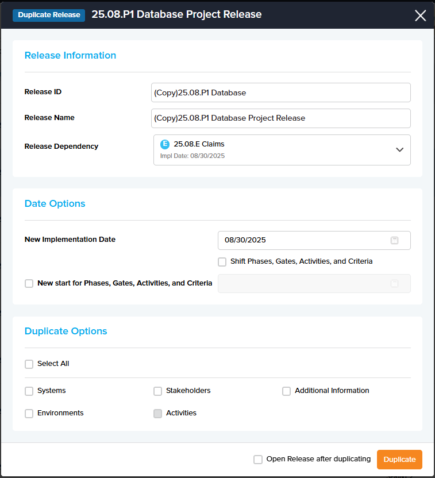This screenshot has width=435, height=478.
Task: Click the orange Duplicate button
Action: click(399, 460)
